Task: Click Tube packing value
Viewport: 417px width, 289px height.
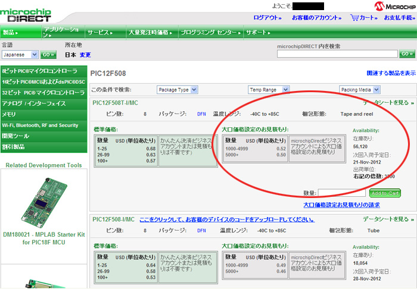Action: [374, 231]
